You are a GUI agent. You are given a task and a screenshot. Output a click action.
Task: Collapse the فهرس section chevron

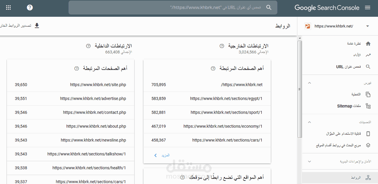309,83
